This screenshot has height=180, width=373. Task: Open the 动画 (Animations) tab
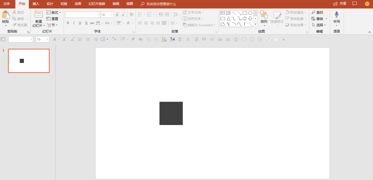click(78, 4)
